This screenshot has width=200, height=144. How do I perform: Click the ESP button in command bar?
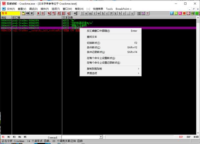pyautogui.click(x=181, y=137)
